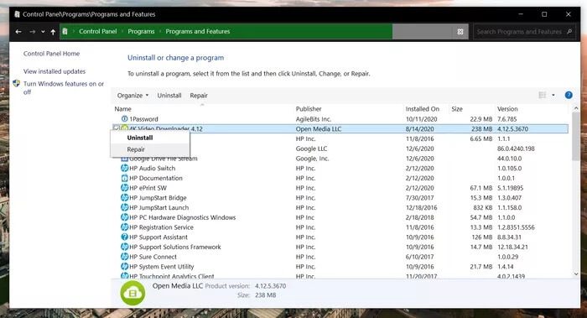
Task: Sort by the Version column header
Action: click(507, 109)
